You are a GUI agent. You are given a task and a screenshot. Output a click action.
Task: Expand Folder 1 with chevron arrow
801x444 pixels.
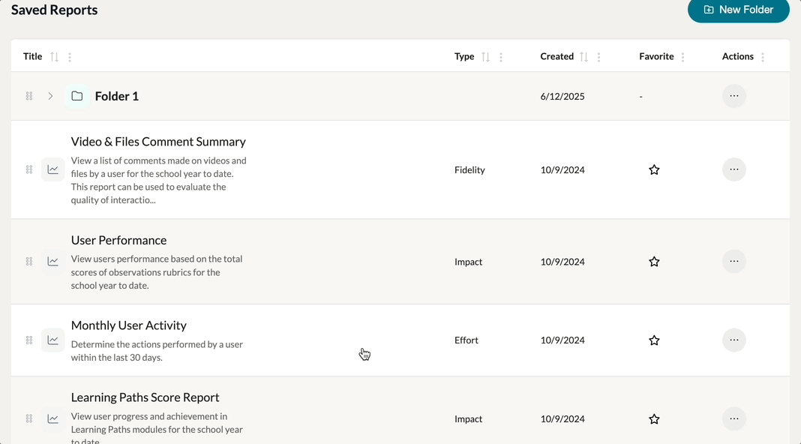coord(50,96)
